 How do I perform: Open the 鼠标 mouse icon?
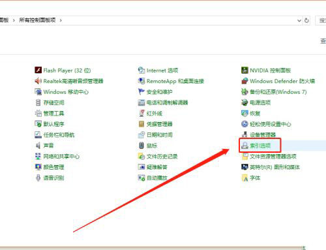coord(141,146)
